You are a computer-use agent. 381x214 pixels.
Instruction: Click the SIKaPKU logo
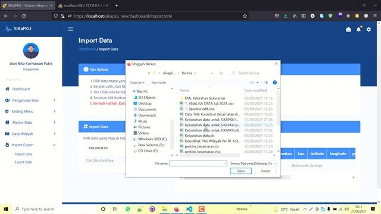click(18, 29)
